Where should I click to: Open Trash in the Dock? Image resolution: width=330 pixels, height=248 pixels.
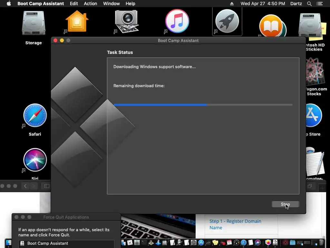321,243
